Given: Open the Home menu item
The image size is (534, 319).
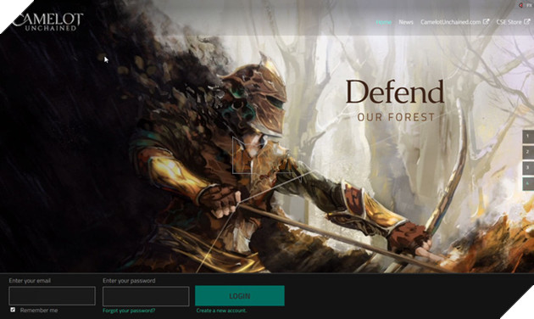Looking at the screenshot, I should pos(383,22).
